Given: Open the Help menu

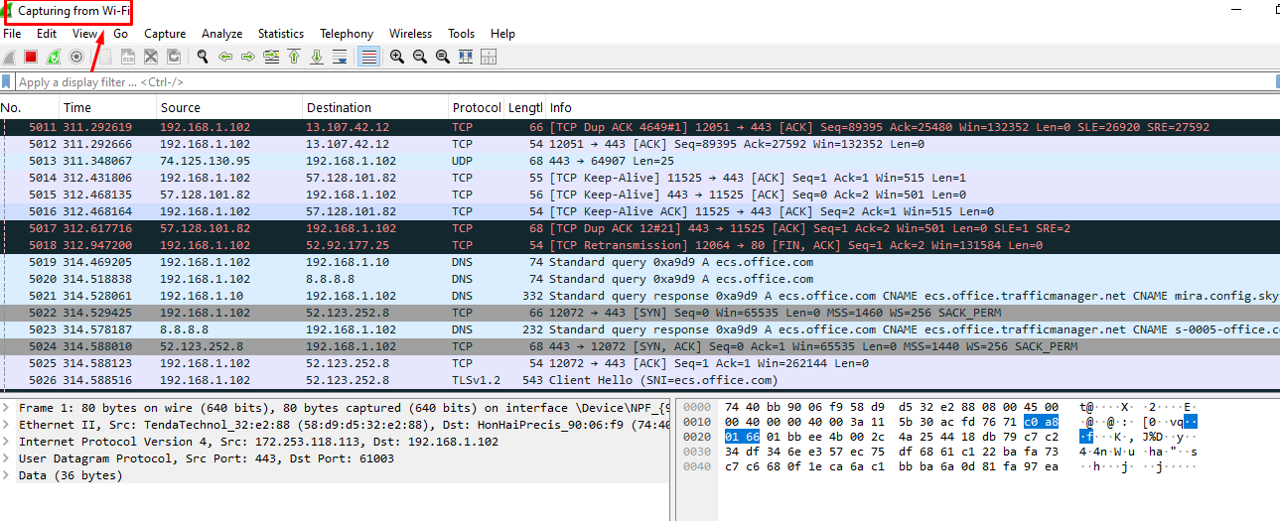Looking at the screenshot, I should (503, 34).
